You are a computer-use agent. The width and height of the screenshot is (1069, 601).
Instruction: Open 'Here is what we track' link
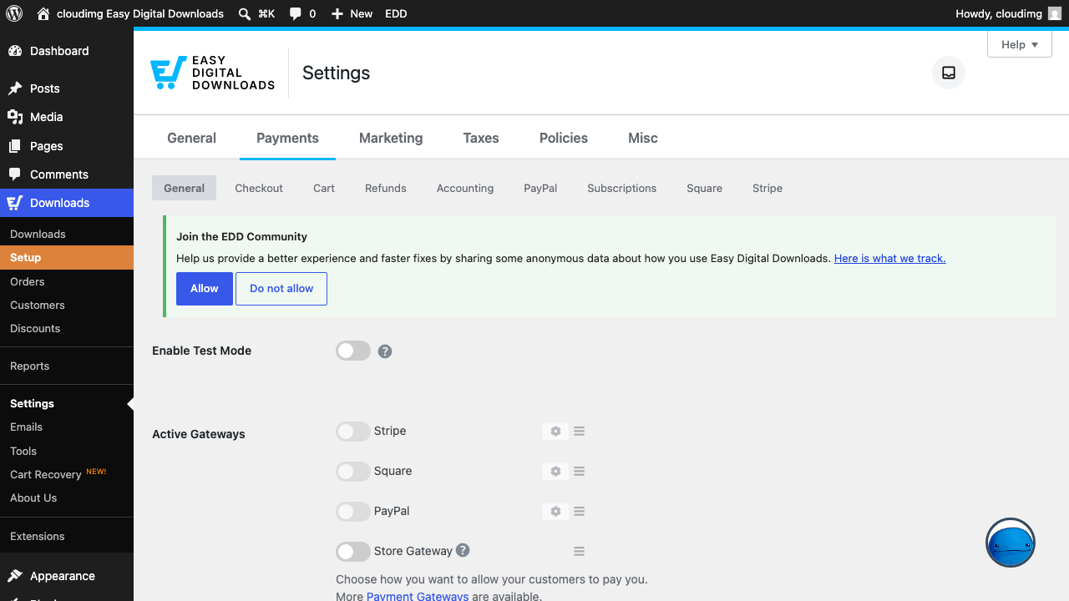[890, 258]
